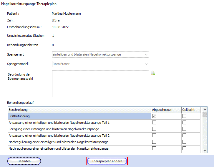Image resolution: width=214 pixels, height=167 pixels.
Task: Tick the Gelöscht checkbox for the Fertigung row
Action: coord(185,129)
